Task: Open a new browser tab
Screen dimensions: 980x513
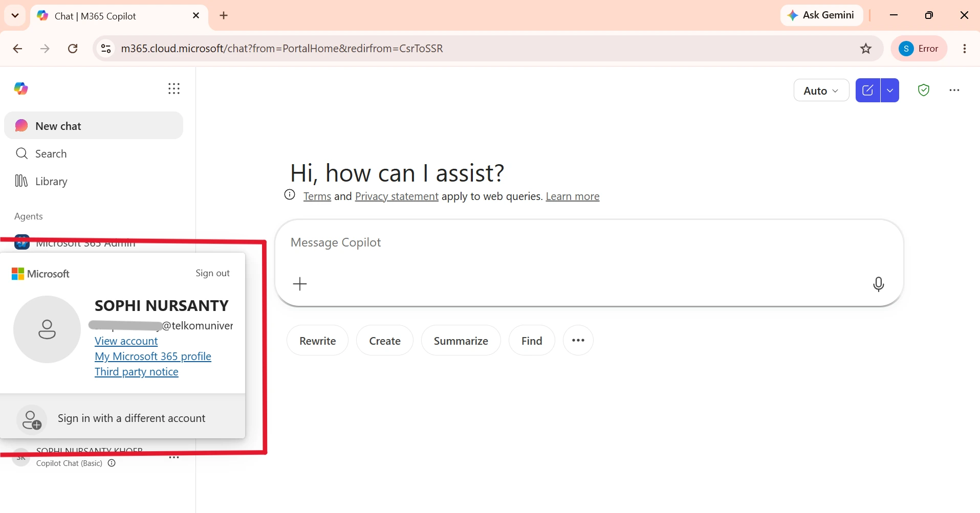Action: click(x=224, y=16)
